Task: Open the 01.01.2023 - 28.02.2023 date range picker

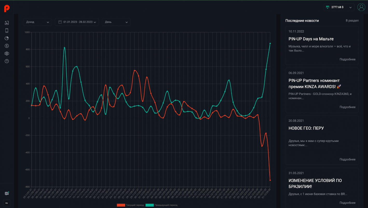Action: click(77, 22)
